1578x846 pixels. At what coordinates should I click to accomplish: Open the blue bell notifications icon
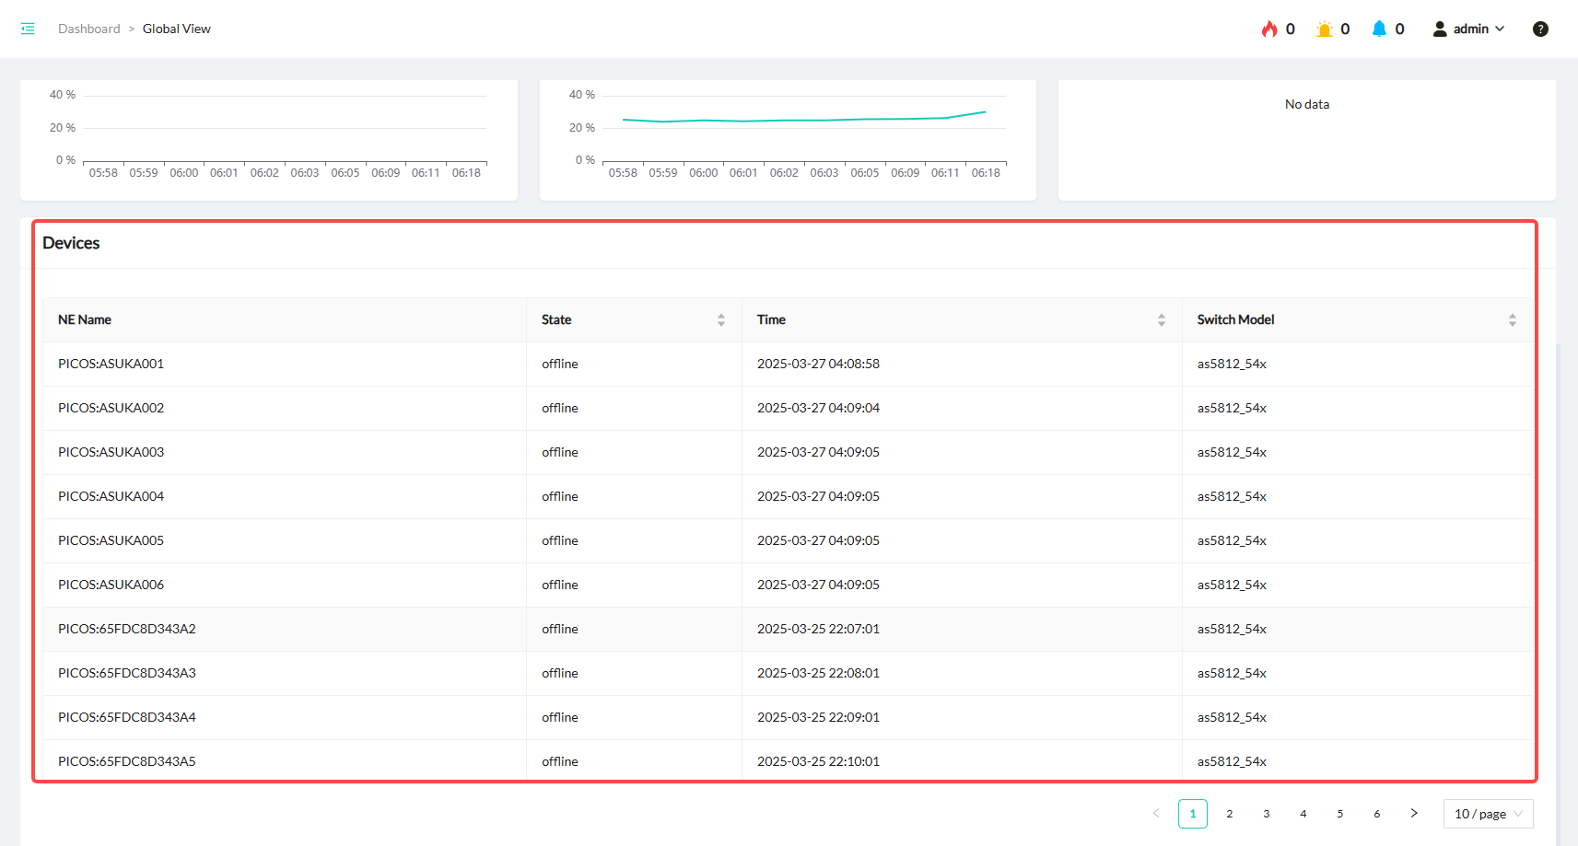pos(1379,29)
